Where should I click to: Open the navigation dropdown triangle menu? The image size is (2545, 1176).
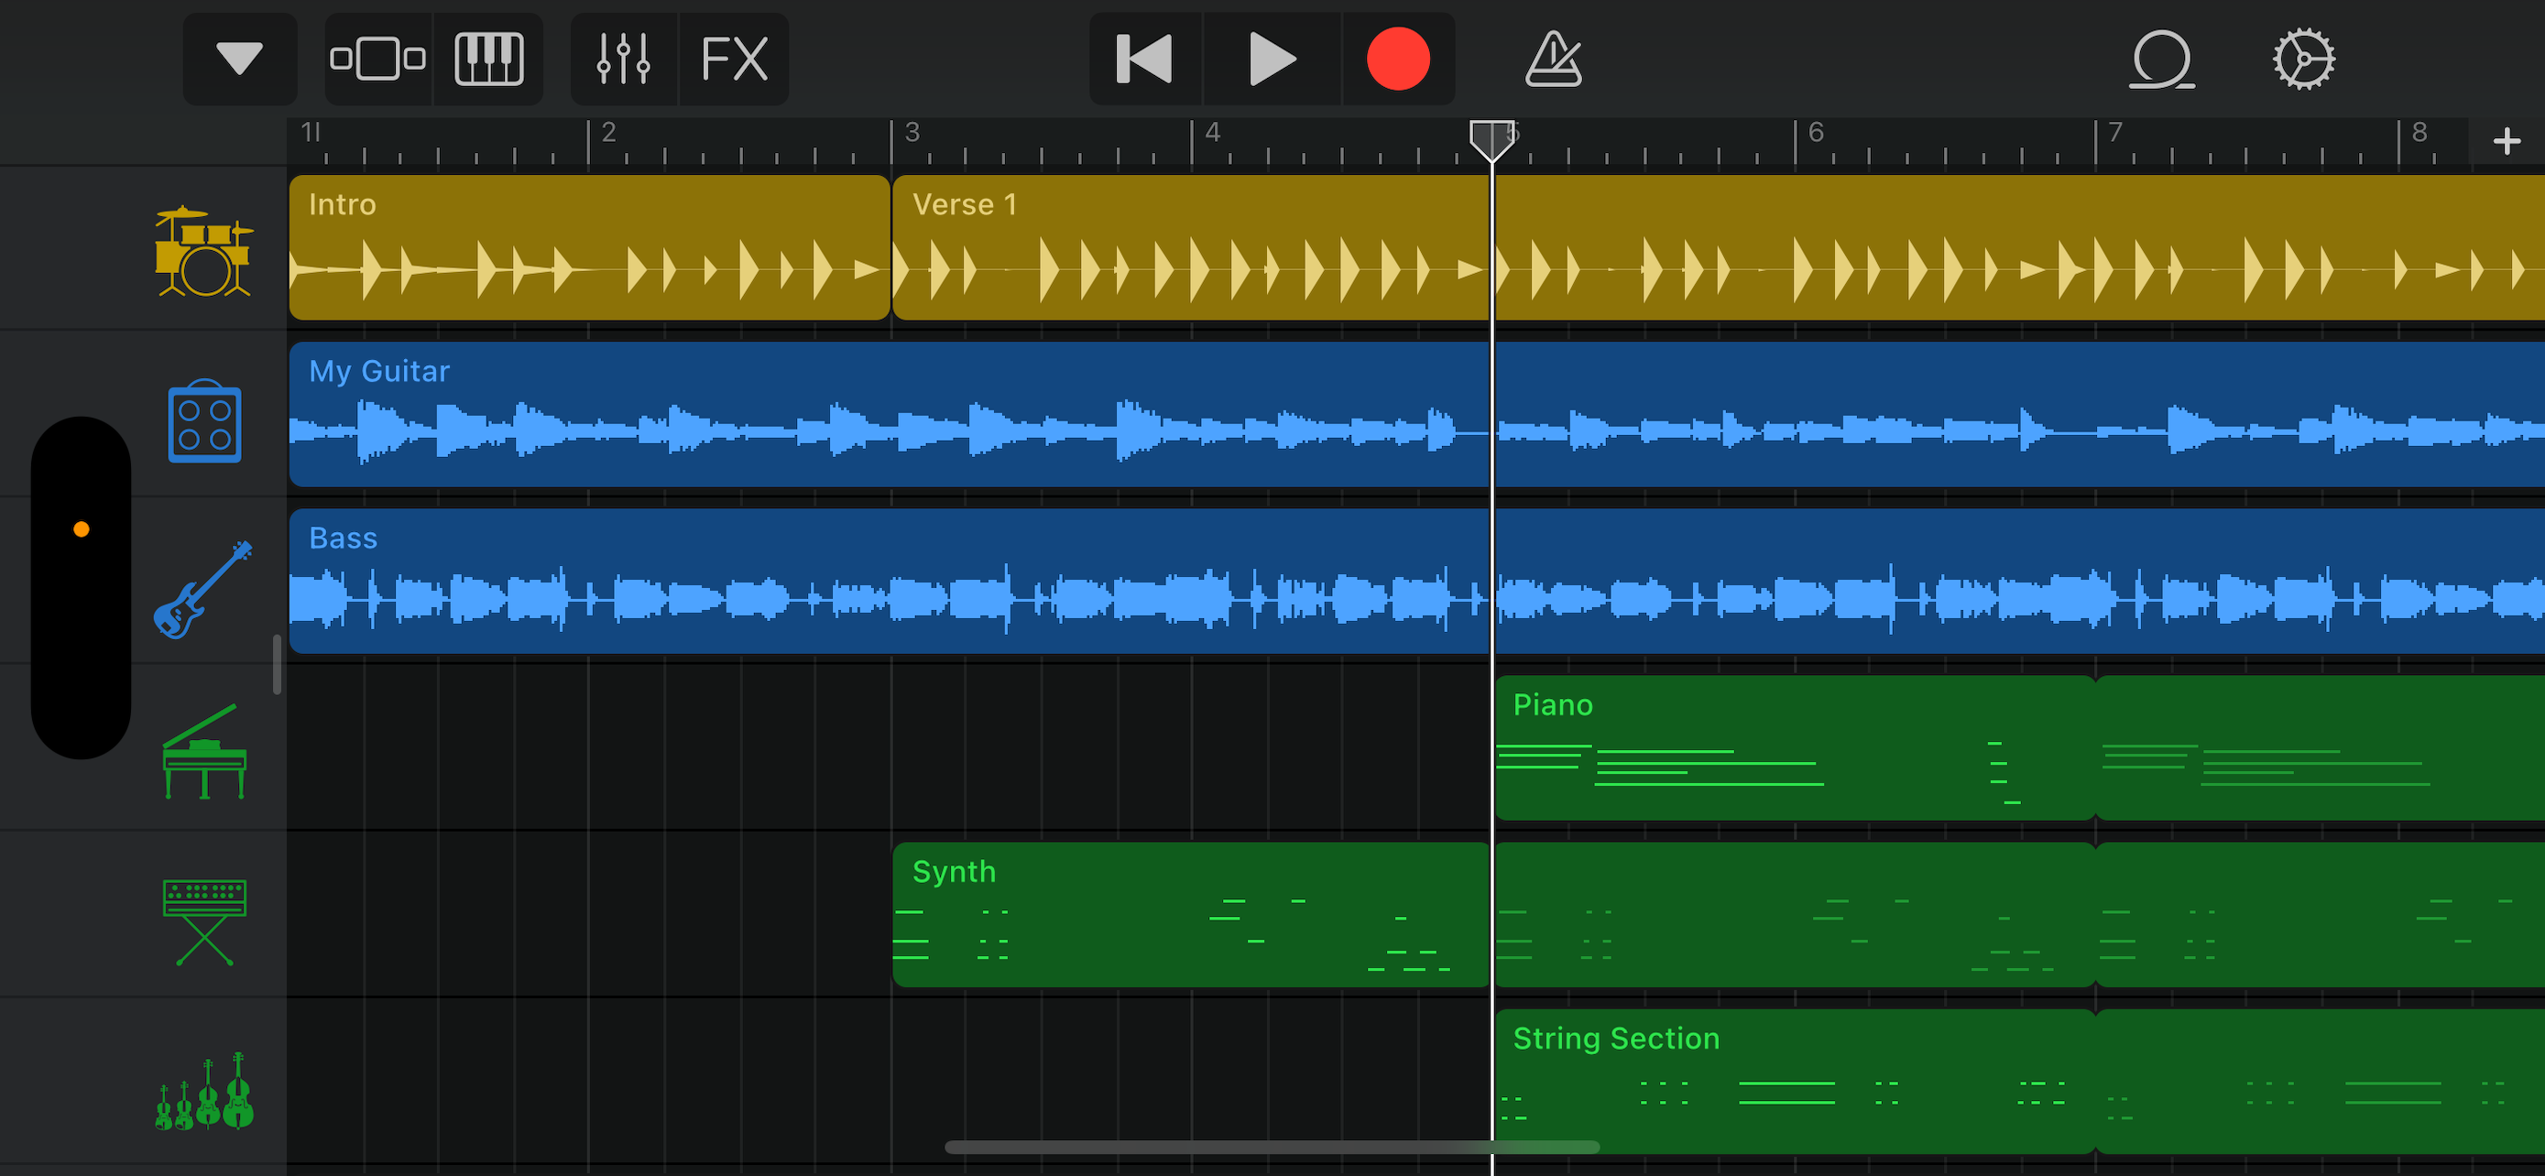[x=239, y=59]
